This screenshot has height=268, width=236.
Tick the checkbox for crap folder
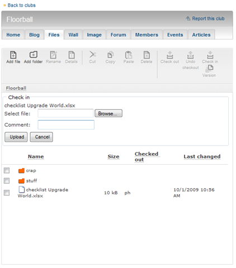(x=7, y=170)
